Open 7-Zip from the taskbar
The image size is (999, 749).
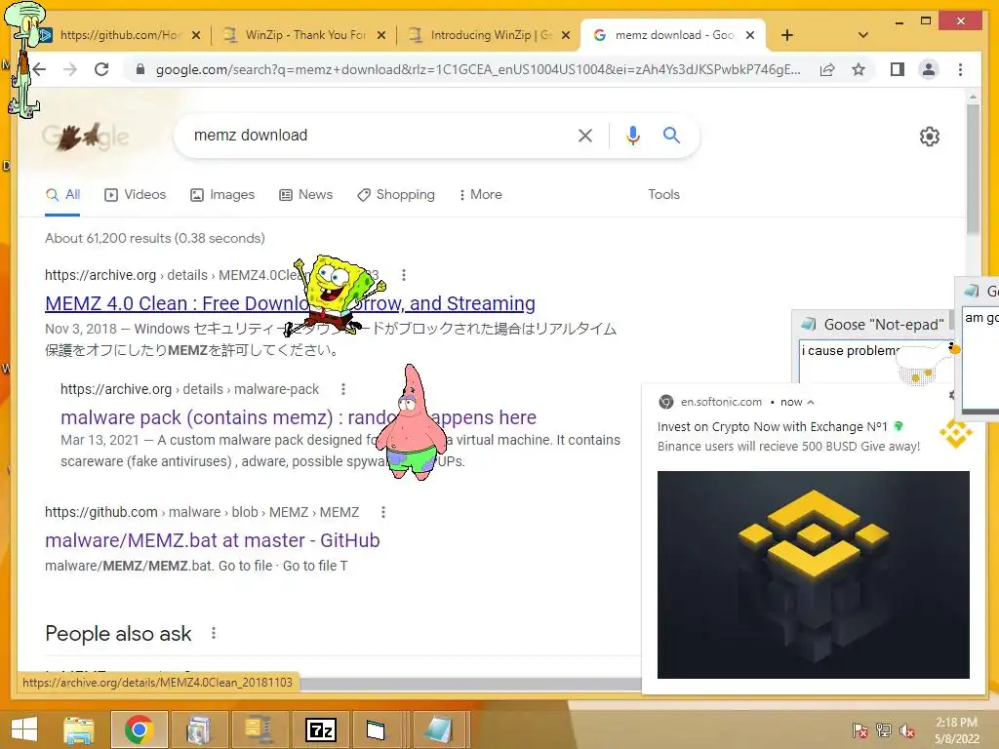point(321,729)
